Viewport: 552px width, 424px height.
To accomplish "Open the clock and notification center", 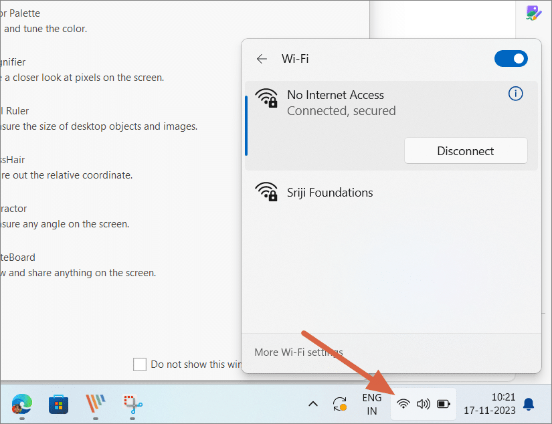I will [x=490, y=404].
